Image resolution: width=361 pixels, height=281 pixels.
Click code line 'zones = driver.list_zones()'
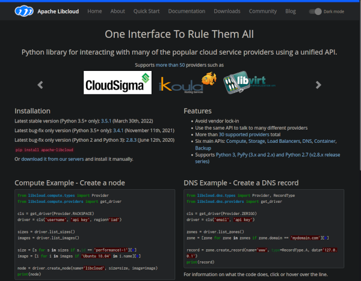click(x=215, y=232)
